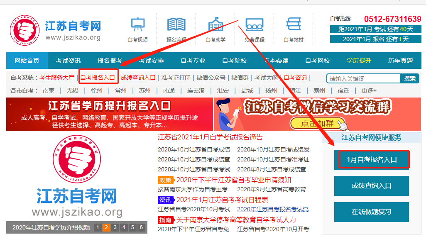This screenshot has width=426, height=239.
Task: Select 南京 city link
Action: 48,90
